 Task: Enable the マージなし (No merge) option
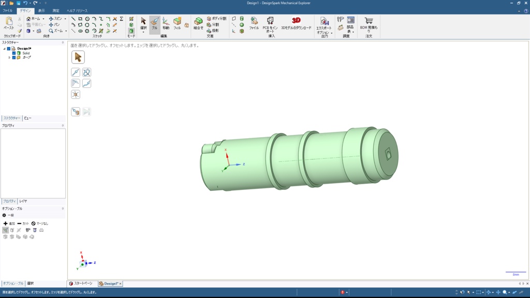point(40,224)
